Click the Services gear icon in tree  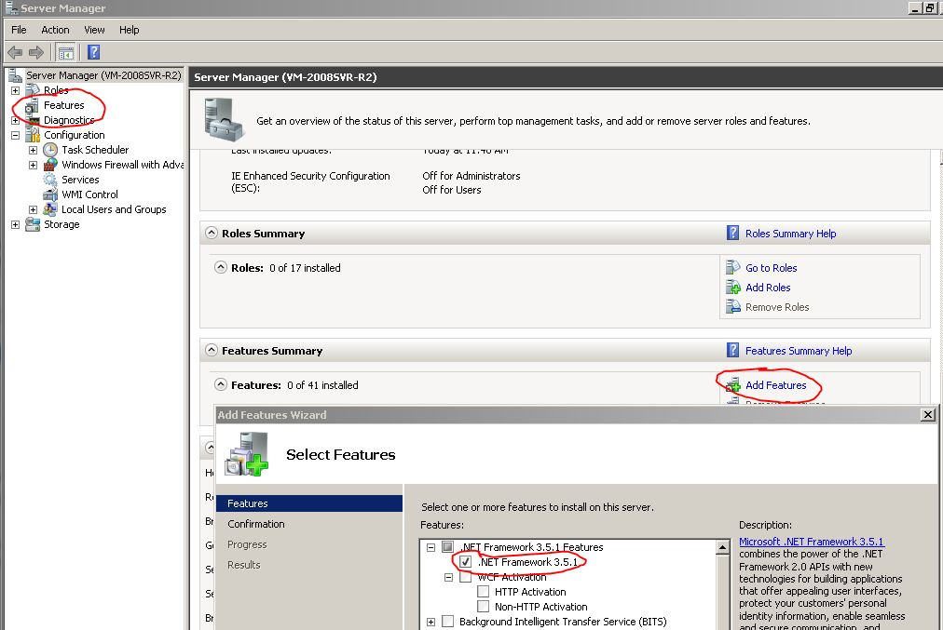[50, 180]
